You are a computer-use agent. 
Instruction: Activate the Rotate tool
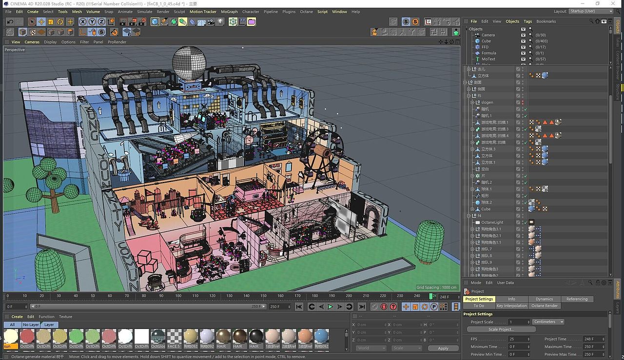(x=60, y=22)
